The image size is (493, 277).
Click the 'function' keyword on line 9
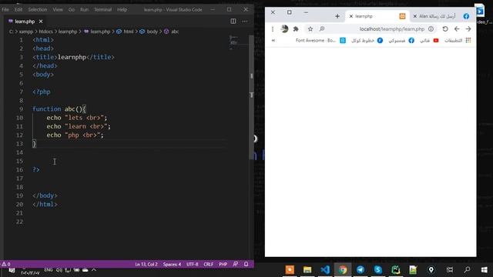click(46, 109)
